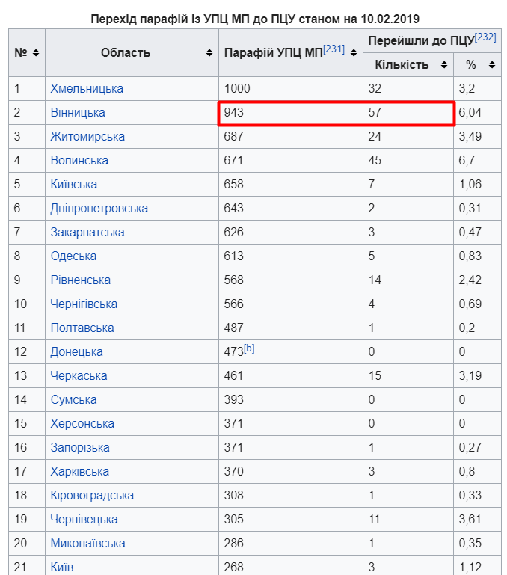507x575 pixels.
Task: Open the Київська oblast link
Action: click(74, 185)
